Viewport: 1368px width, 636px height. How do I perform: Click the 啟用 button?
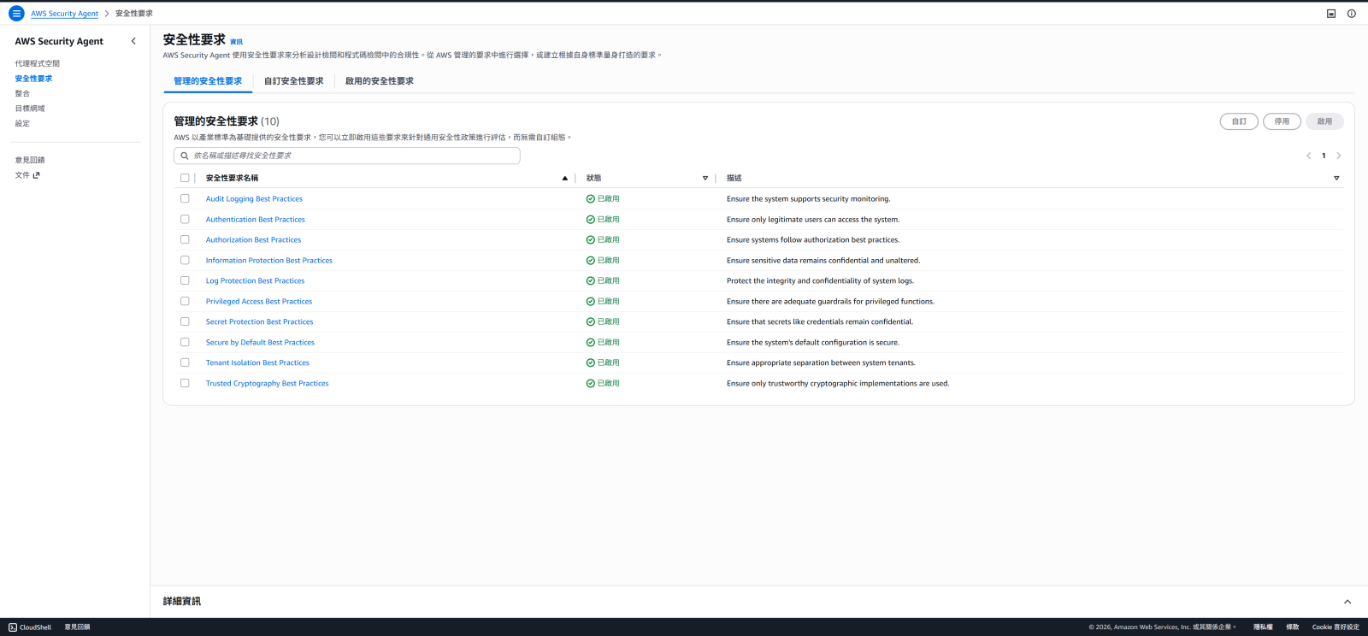click(x=1324, y=121)
